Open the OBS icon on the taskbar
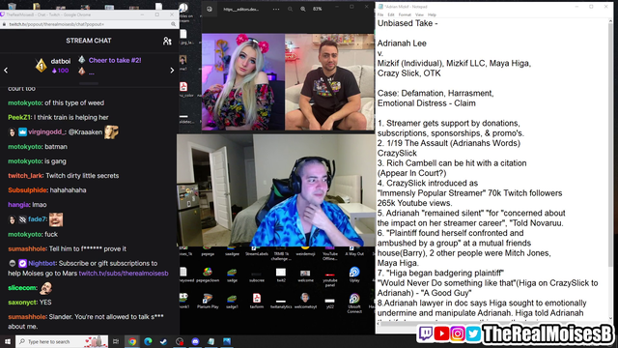 click(x=180, y=341)
